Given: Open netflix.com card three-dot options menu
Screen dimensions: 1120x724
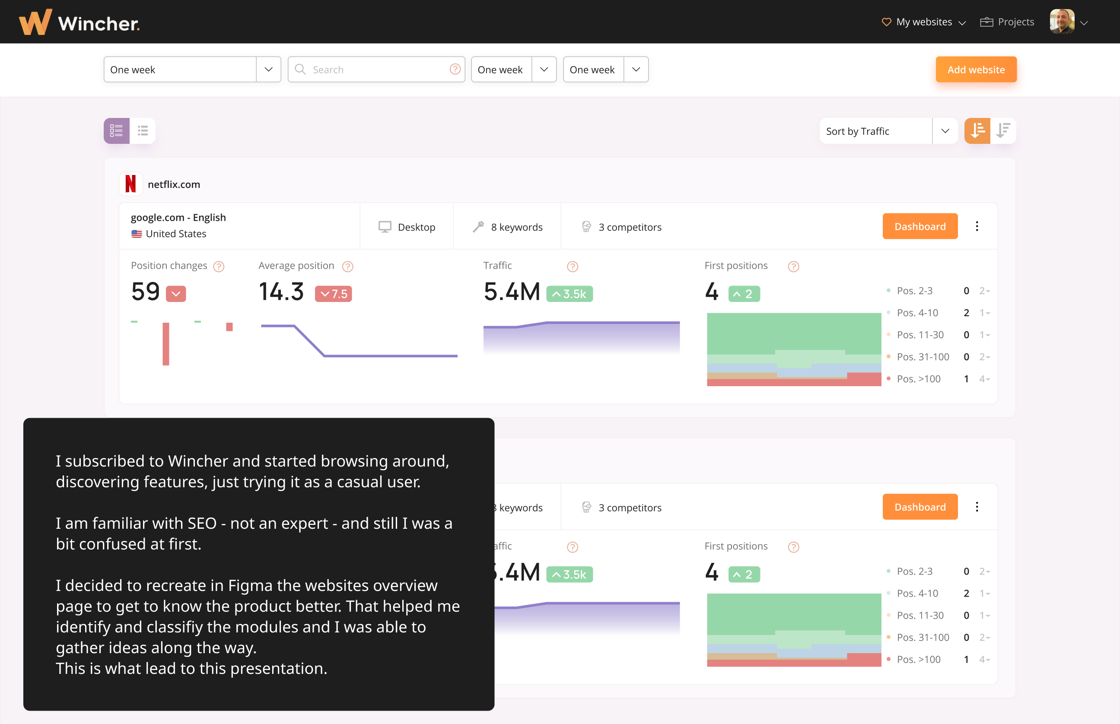Looking at the screenshot, I should click(977, 227).
